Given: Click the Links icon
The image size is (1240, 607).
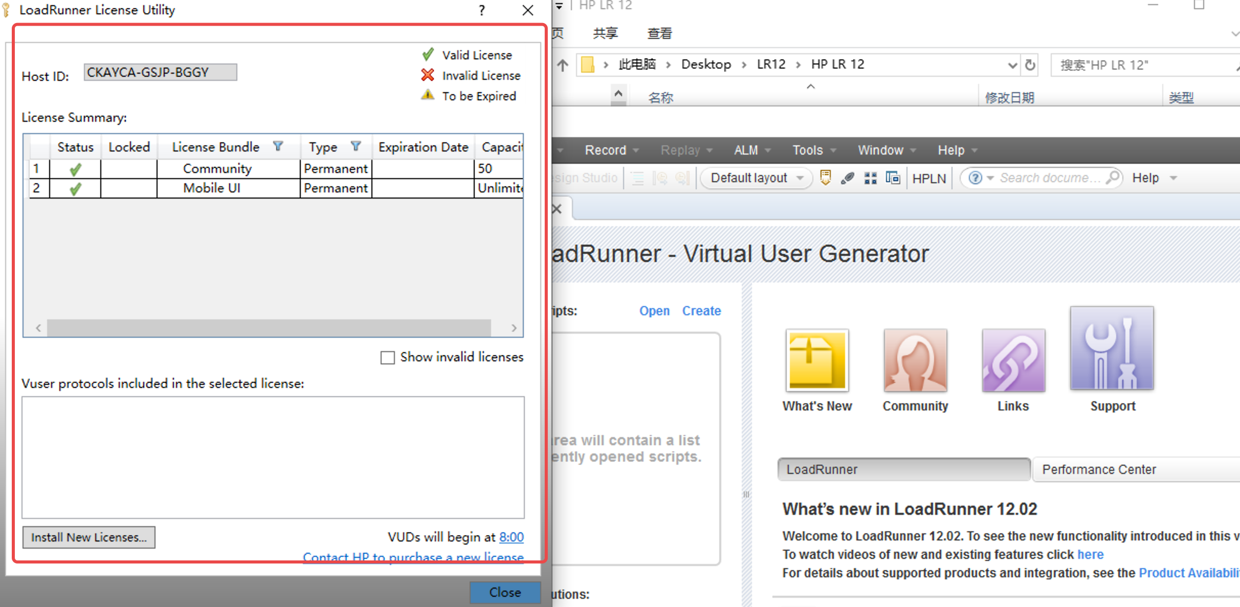Looking at the screenshot, I should coord(1013,360).
